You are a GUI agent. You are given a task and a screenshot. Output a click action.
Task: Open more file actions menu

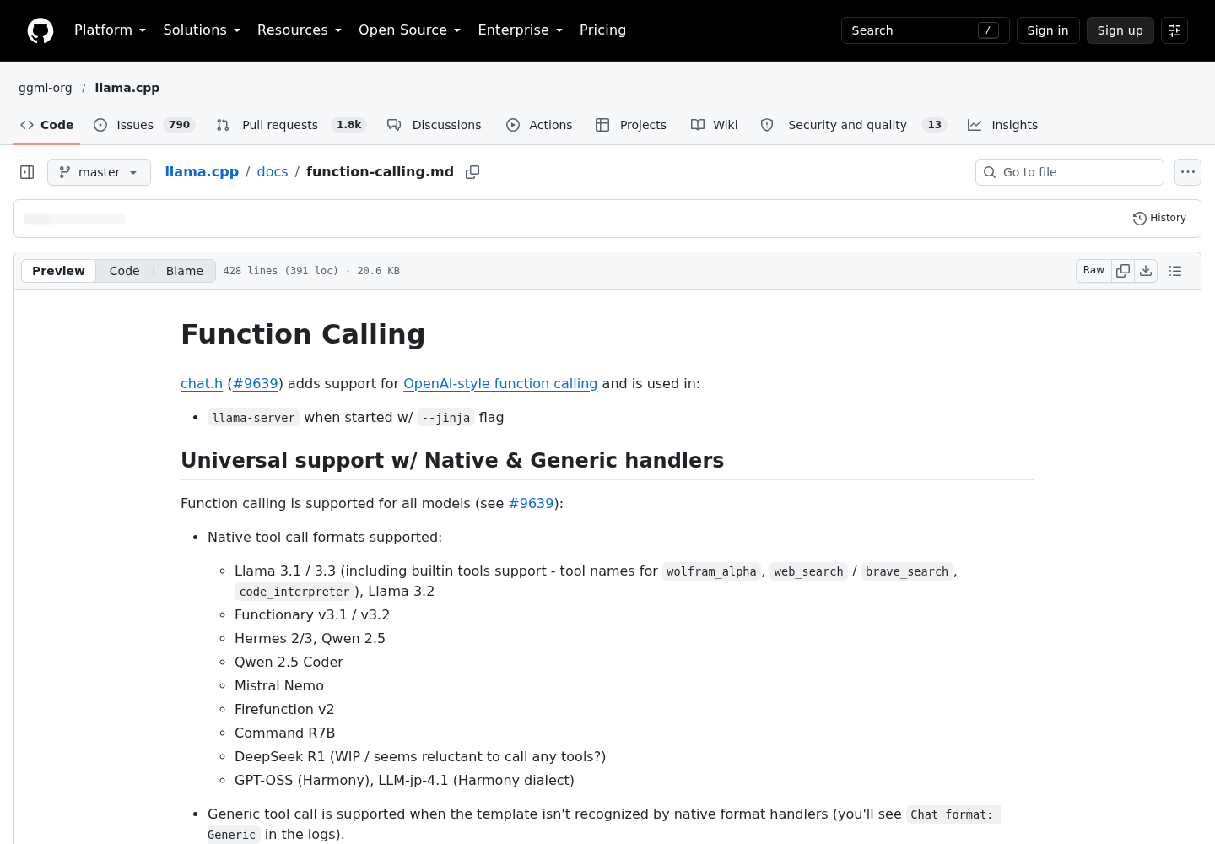(x=1188, y=172)
